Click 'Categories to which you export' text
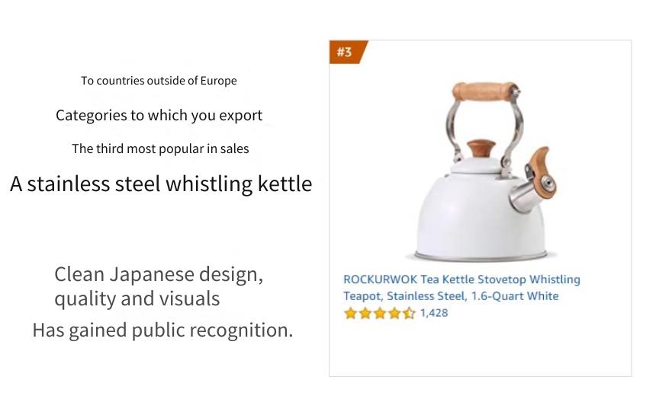The height and width of the screenshot is (396, 656). click(x=159, y=115)
